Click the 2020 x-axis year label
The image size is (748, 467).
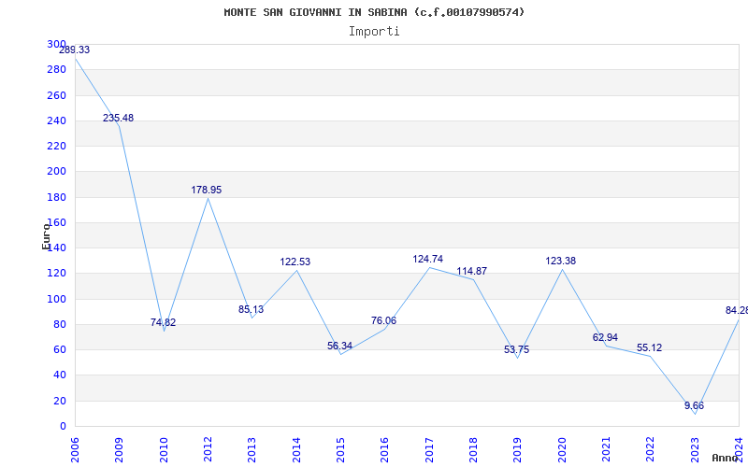(x=562, y=449)
